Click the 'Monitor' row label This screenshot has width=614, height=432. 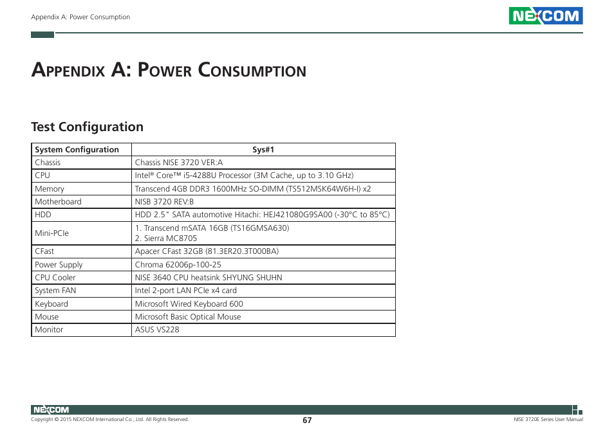click(49, 330)
